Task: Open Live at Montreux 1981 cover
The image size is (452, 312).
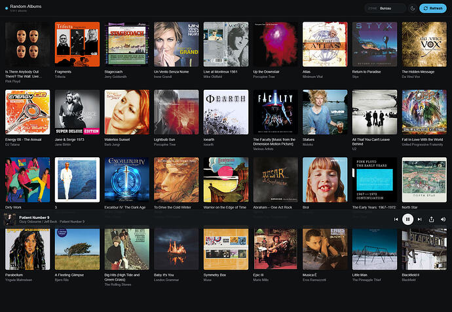Action: tap(226, 45)
